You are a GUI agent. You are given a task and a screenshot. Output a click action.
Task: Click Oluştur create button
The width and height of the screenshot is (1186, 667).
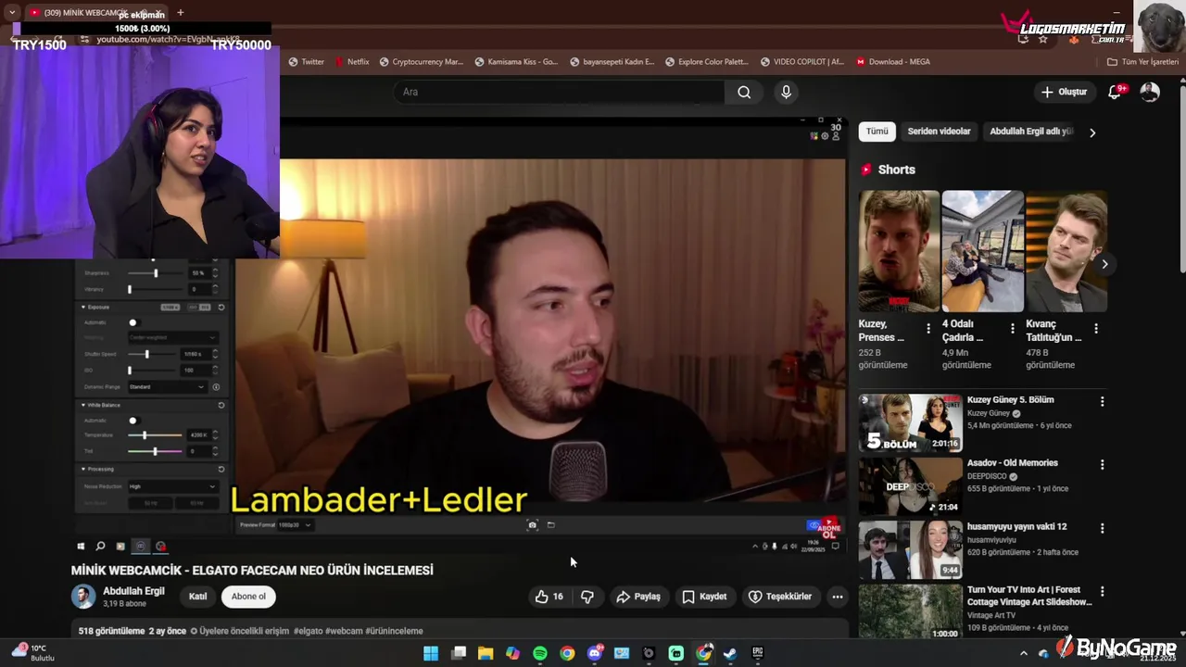point(1064,92)
